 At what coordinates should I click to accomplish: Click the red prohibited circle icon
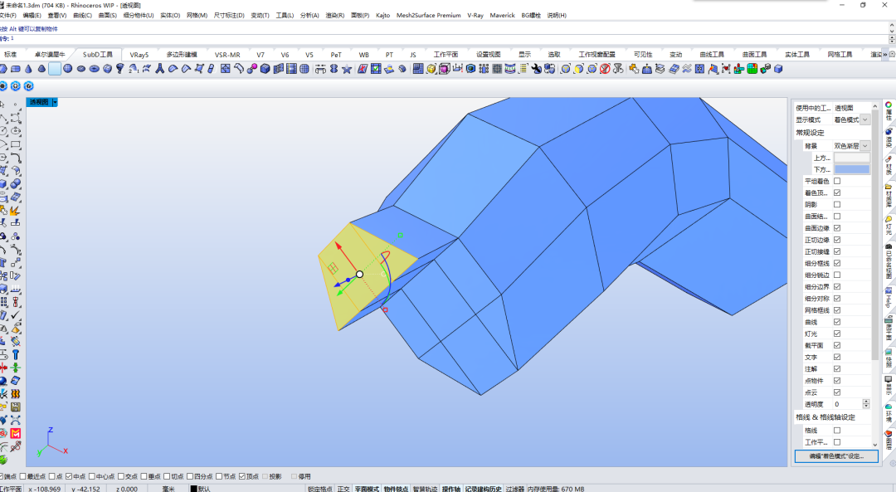[x=605, y=69]
